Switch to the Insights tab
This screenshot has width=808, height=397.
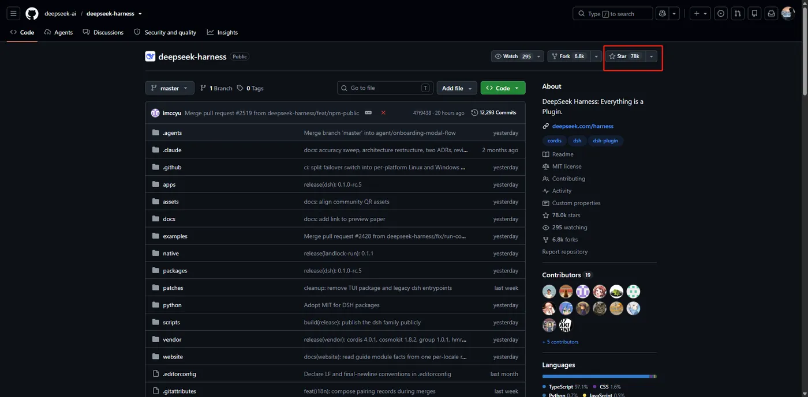point(222,32)
